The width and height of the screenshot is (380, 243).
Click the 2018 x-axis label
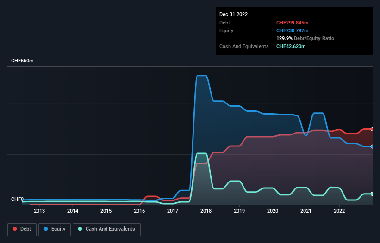pos(206,211)
